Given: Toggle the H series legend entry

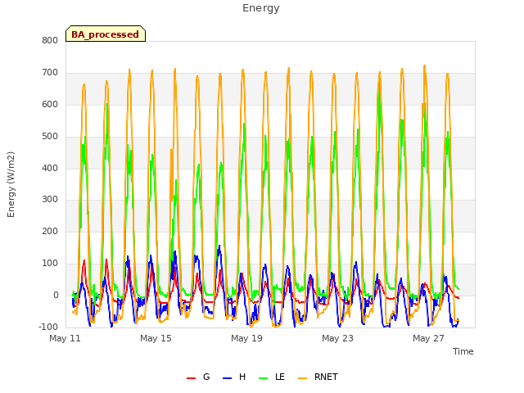Looking at the screenshot, I should (234, 377).
